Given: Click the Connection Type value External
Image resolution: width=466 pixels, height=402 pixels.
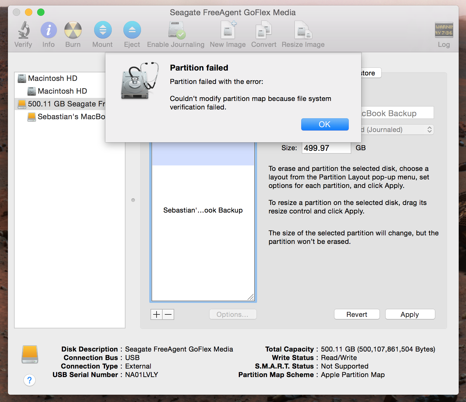Looking at the screenshot, I should click(138, 366).
